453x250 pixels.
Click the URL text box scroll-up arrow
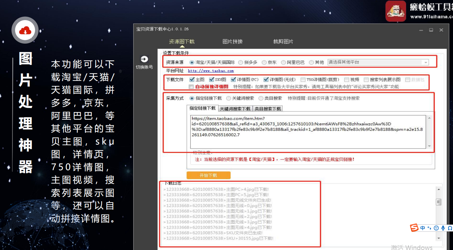(x=429, y=118)
